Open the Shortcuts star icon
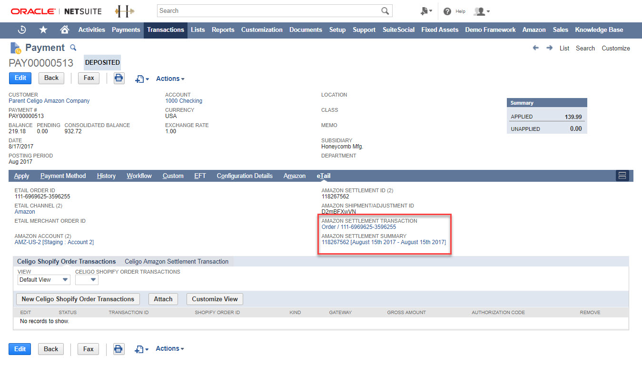642x365 pixels. tap(43, 30)
